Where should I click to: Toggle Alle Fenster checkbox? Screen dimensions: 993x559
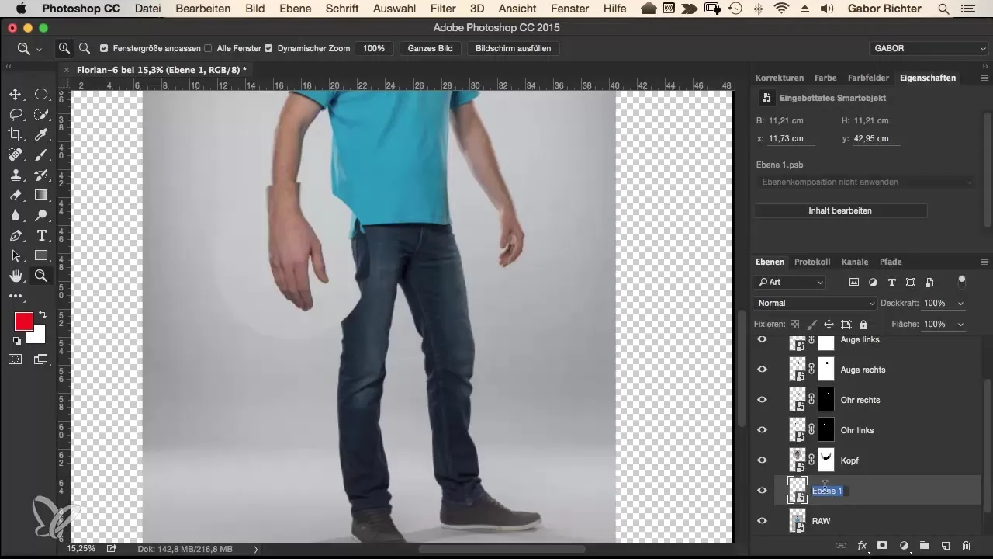(x=208, y=48)
